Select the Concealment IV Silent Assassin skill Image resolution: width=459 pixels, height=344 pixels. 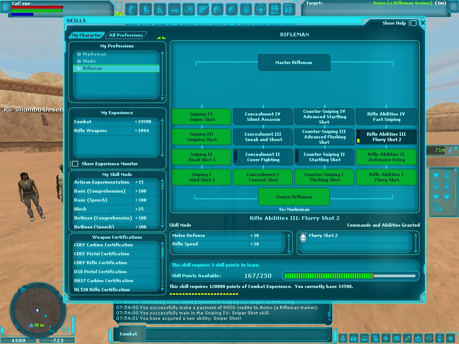pyautogui.click(x=263, y=117)
